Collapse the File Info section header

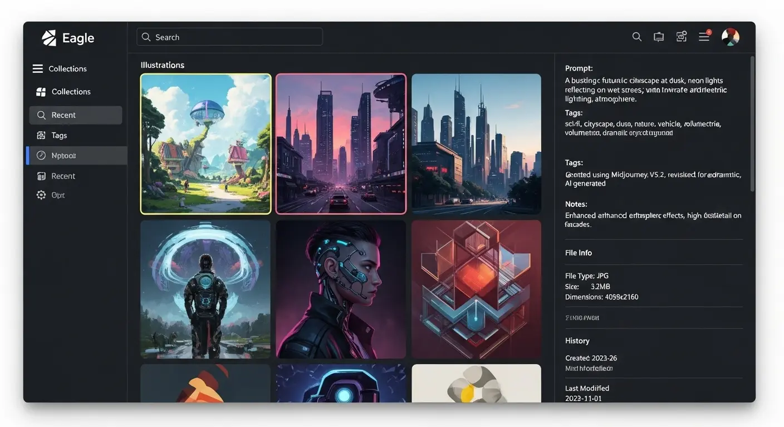tap(579, 253)
